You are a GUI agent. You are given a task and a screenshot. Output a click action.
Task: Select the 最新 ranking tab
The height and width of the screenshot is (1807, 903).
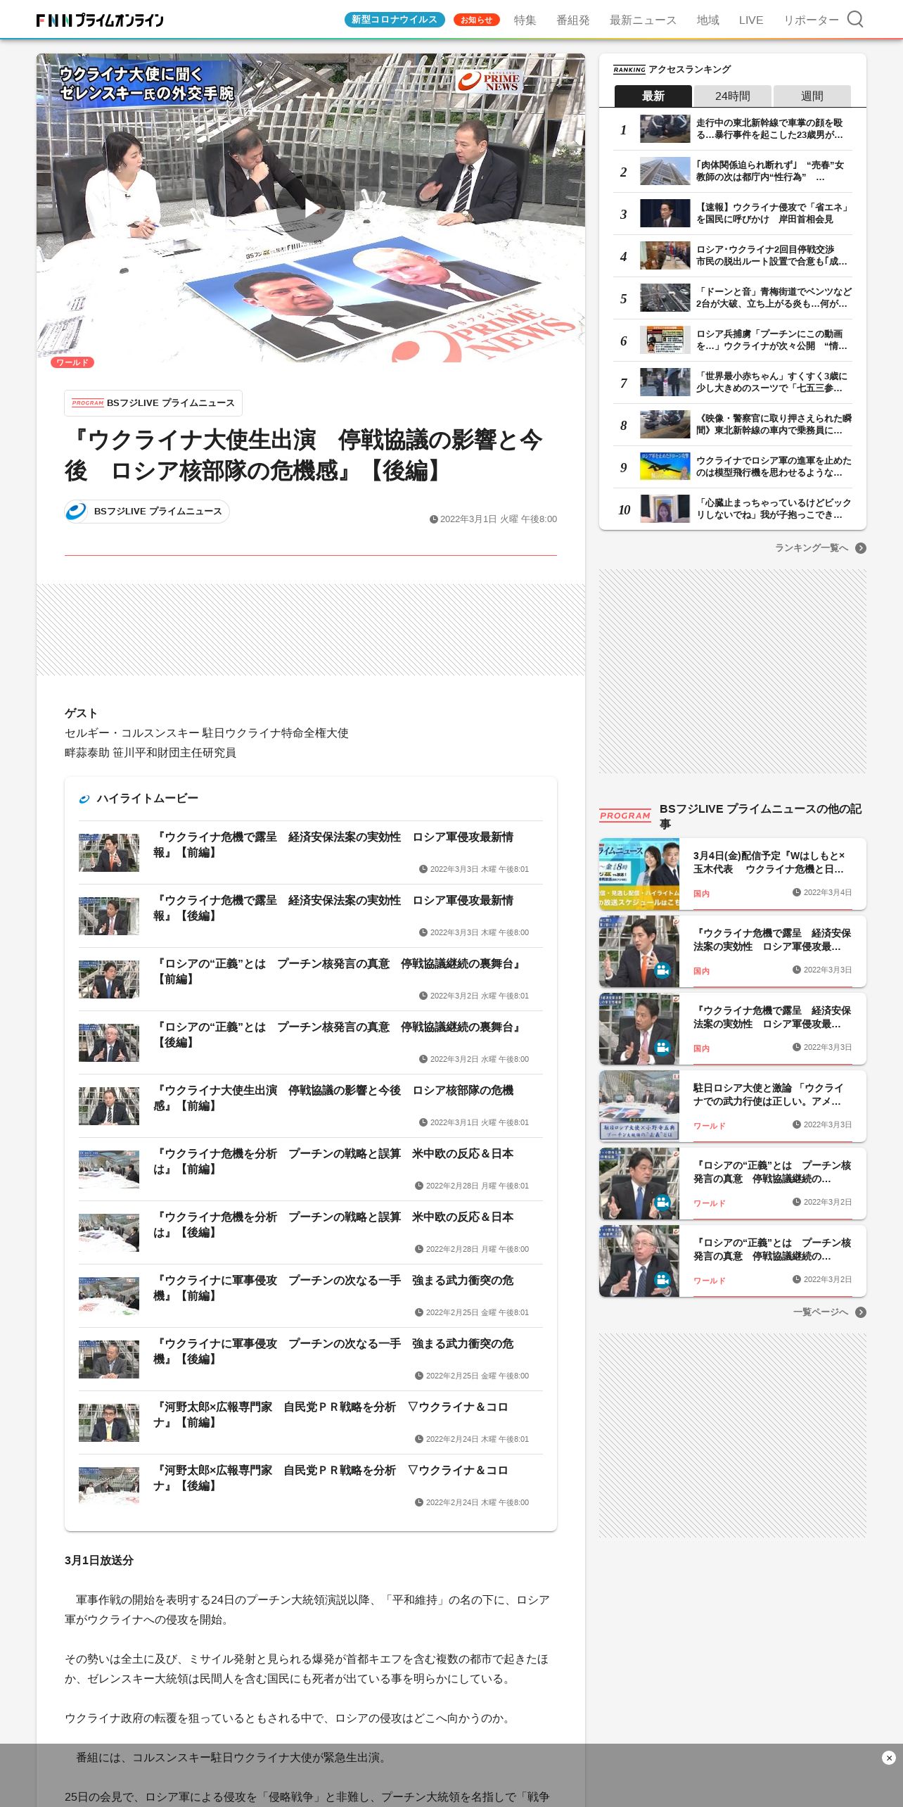point(653,96)
